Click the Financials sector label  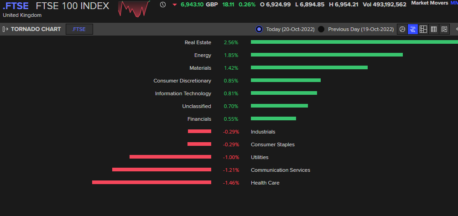coord(199,119)
